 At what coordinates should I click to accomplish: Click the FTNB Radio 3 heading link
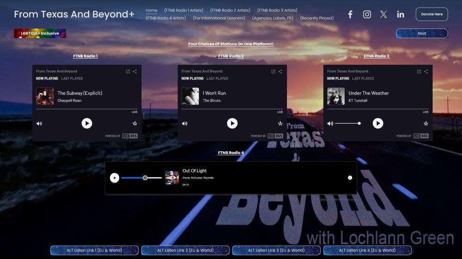(x=377, y=56)
